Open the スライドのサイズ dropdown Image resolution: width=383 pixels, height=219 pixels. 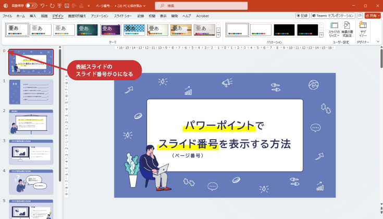[x=334, y=29]
